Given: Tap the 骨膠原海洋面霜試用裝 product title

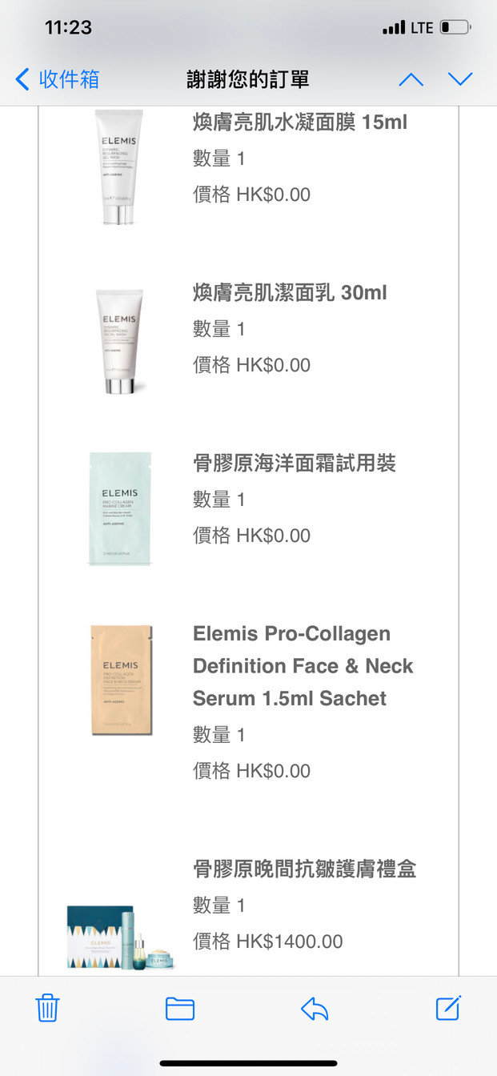Looking at the screenshot, I should pos(295,464).
